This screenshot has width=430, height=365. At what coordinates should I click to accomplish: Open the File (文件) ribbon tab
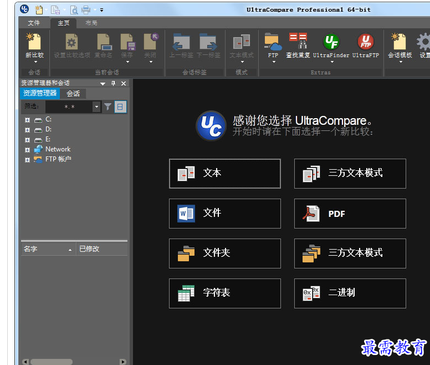click(34, 23)
